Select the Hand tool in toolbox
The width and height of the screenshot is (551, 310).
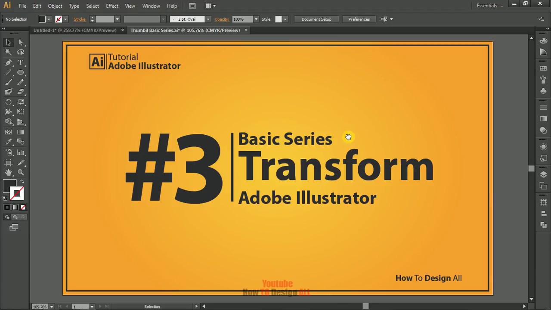coord(8,173)
